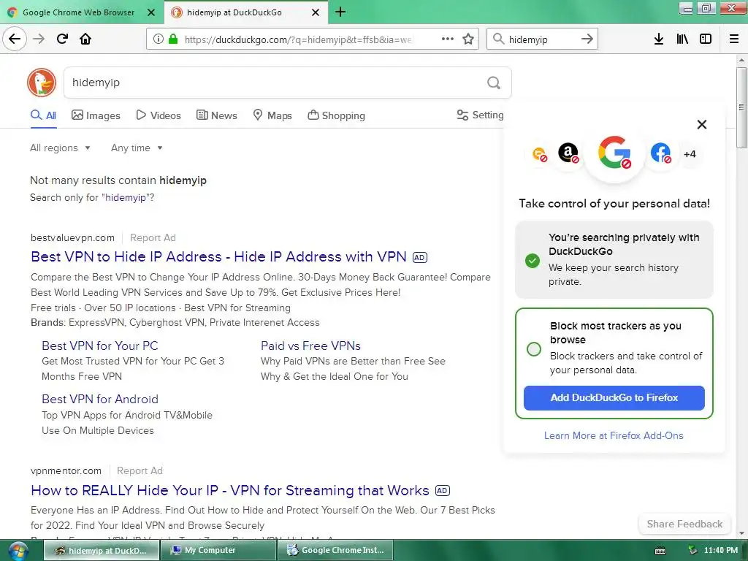Open Best VPN for Your PC sublink
The width and height of the screenshot is (748, 561).
click(99, 346)
